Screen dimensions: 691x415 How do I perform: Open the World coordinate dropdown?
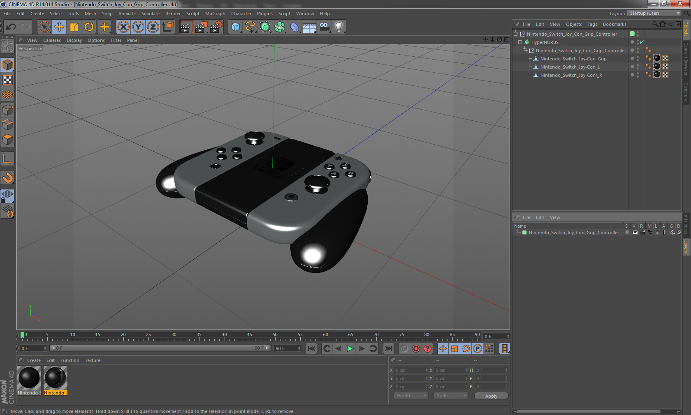[411, 396]
